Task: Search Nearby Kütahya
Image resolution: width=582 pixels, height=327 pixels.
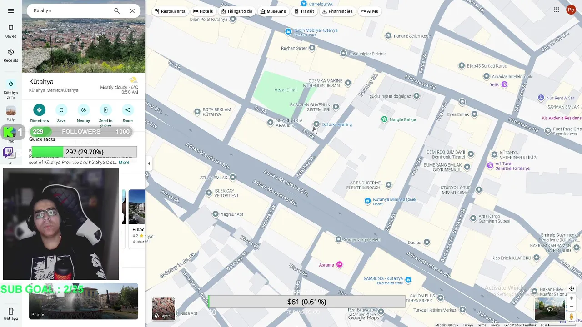Action: (x=83, y=113)
